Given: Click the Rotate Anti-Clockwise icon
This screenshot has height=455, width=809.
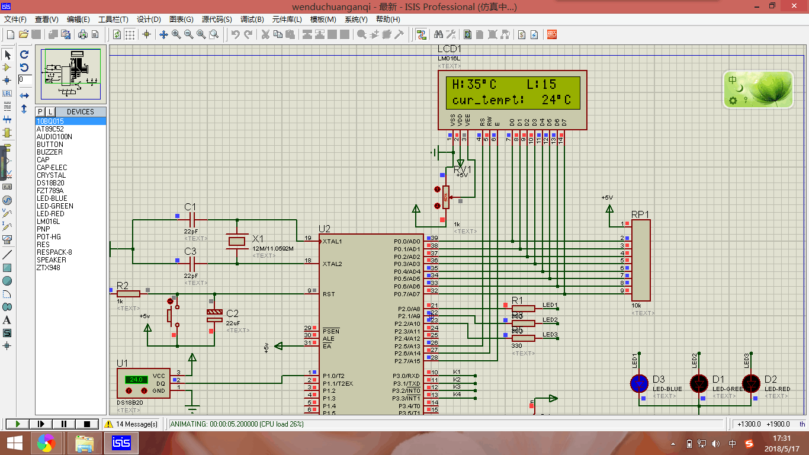Looking at the screenshot, I should [x=24, y=68].
